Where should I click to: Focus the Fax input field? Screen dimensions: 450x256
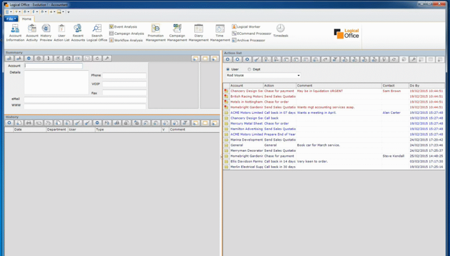[x=124, y=93]
